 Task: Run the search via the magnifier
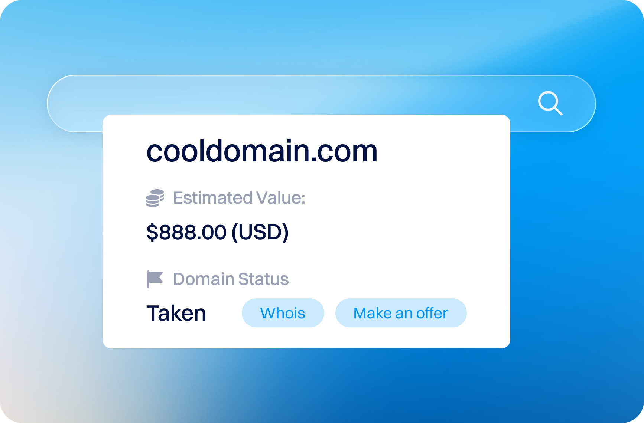click(x=550, y=103)
